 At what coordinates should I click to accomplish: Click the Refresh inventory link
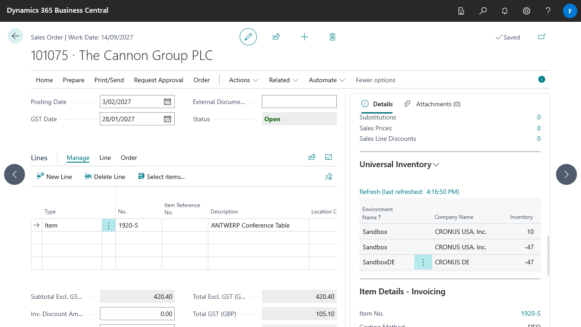[x=409, y=192]
